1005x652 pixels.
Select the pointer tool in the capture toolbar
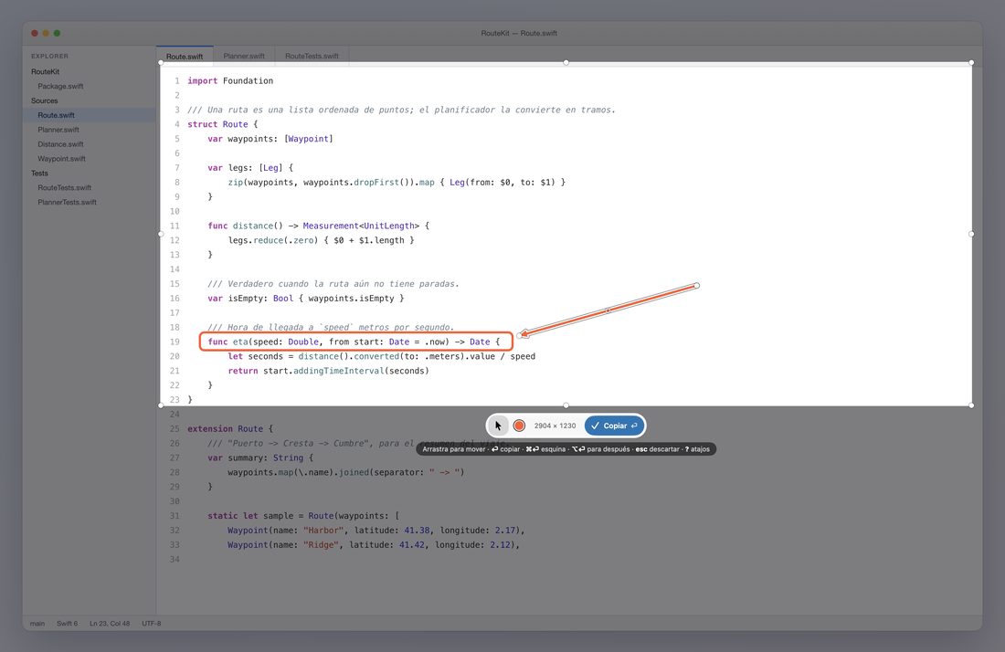click(x=498, y=426)
